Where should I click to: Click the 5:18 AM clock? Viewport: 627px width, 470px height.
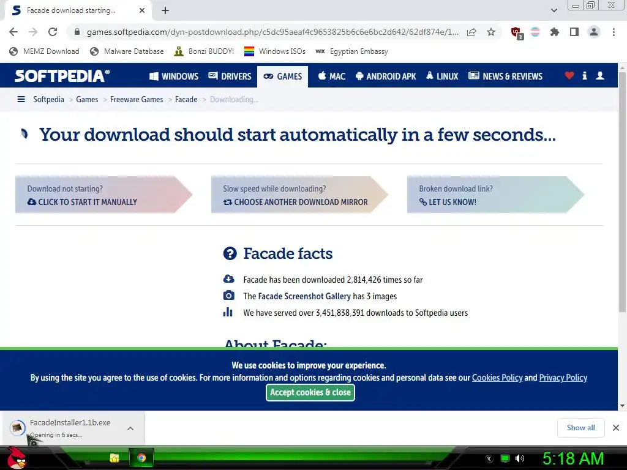pyautogui.click(x=573, y=458)
